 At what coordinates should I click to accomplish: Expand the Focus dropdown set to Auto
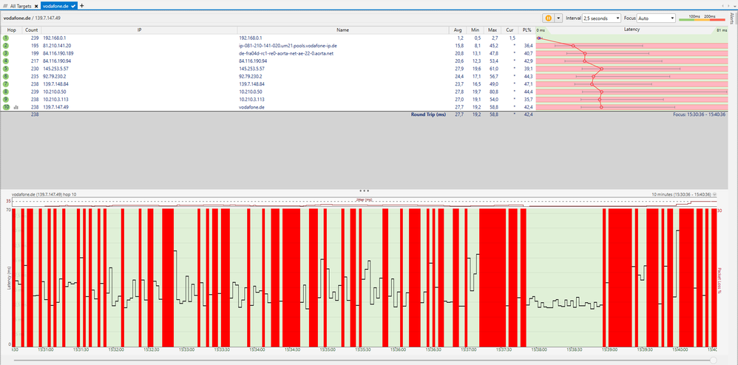click(656, 18)
